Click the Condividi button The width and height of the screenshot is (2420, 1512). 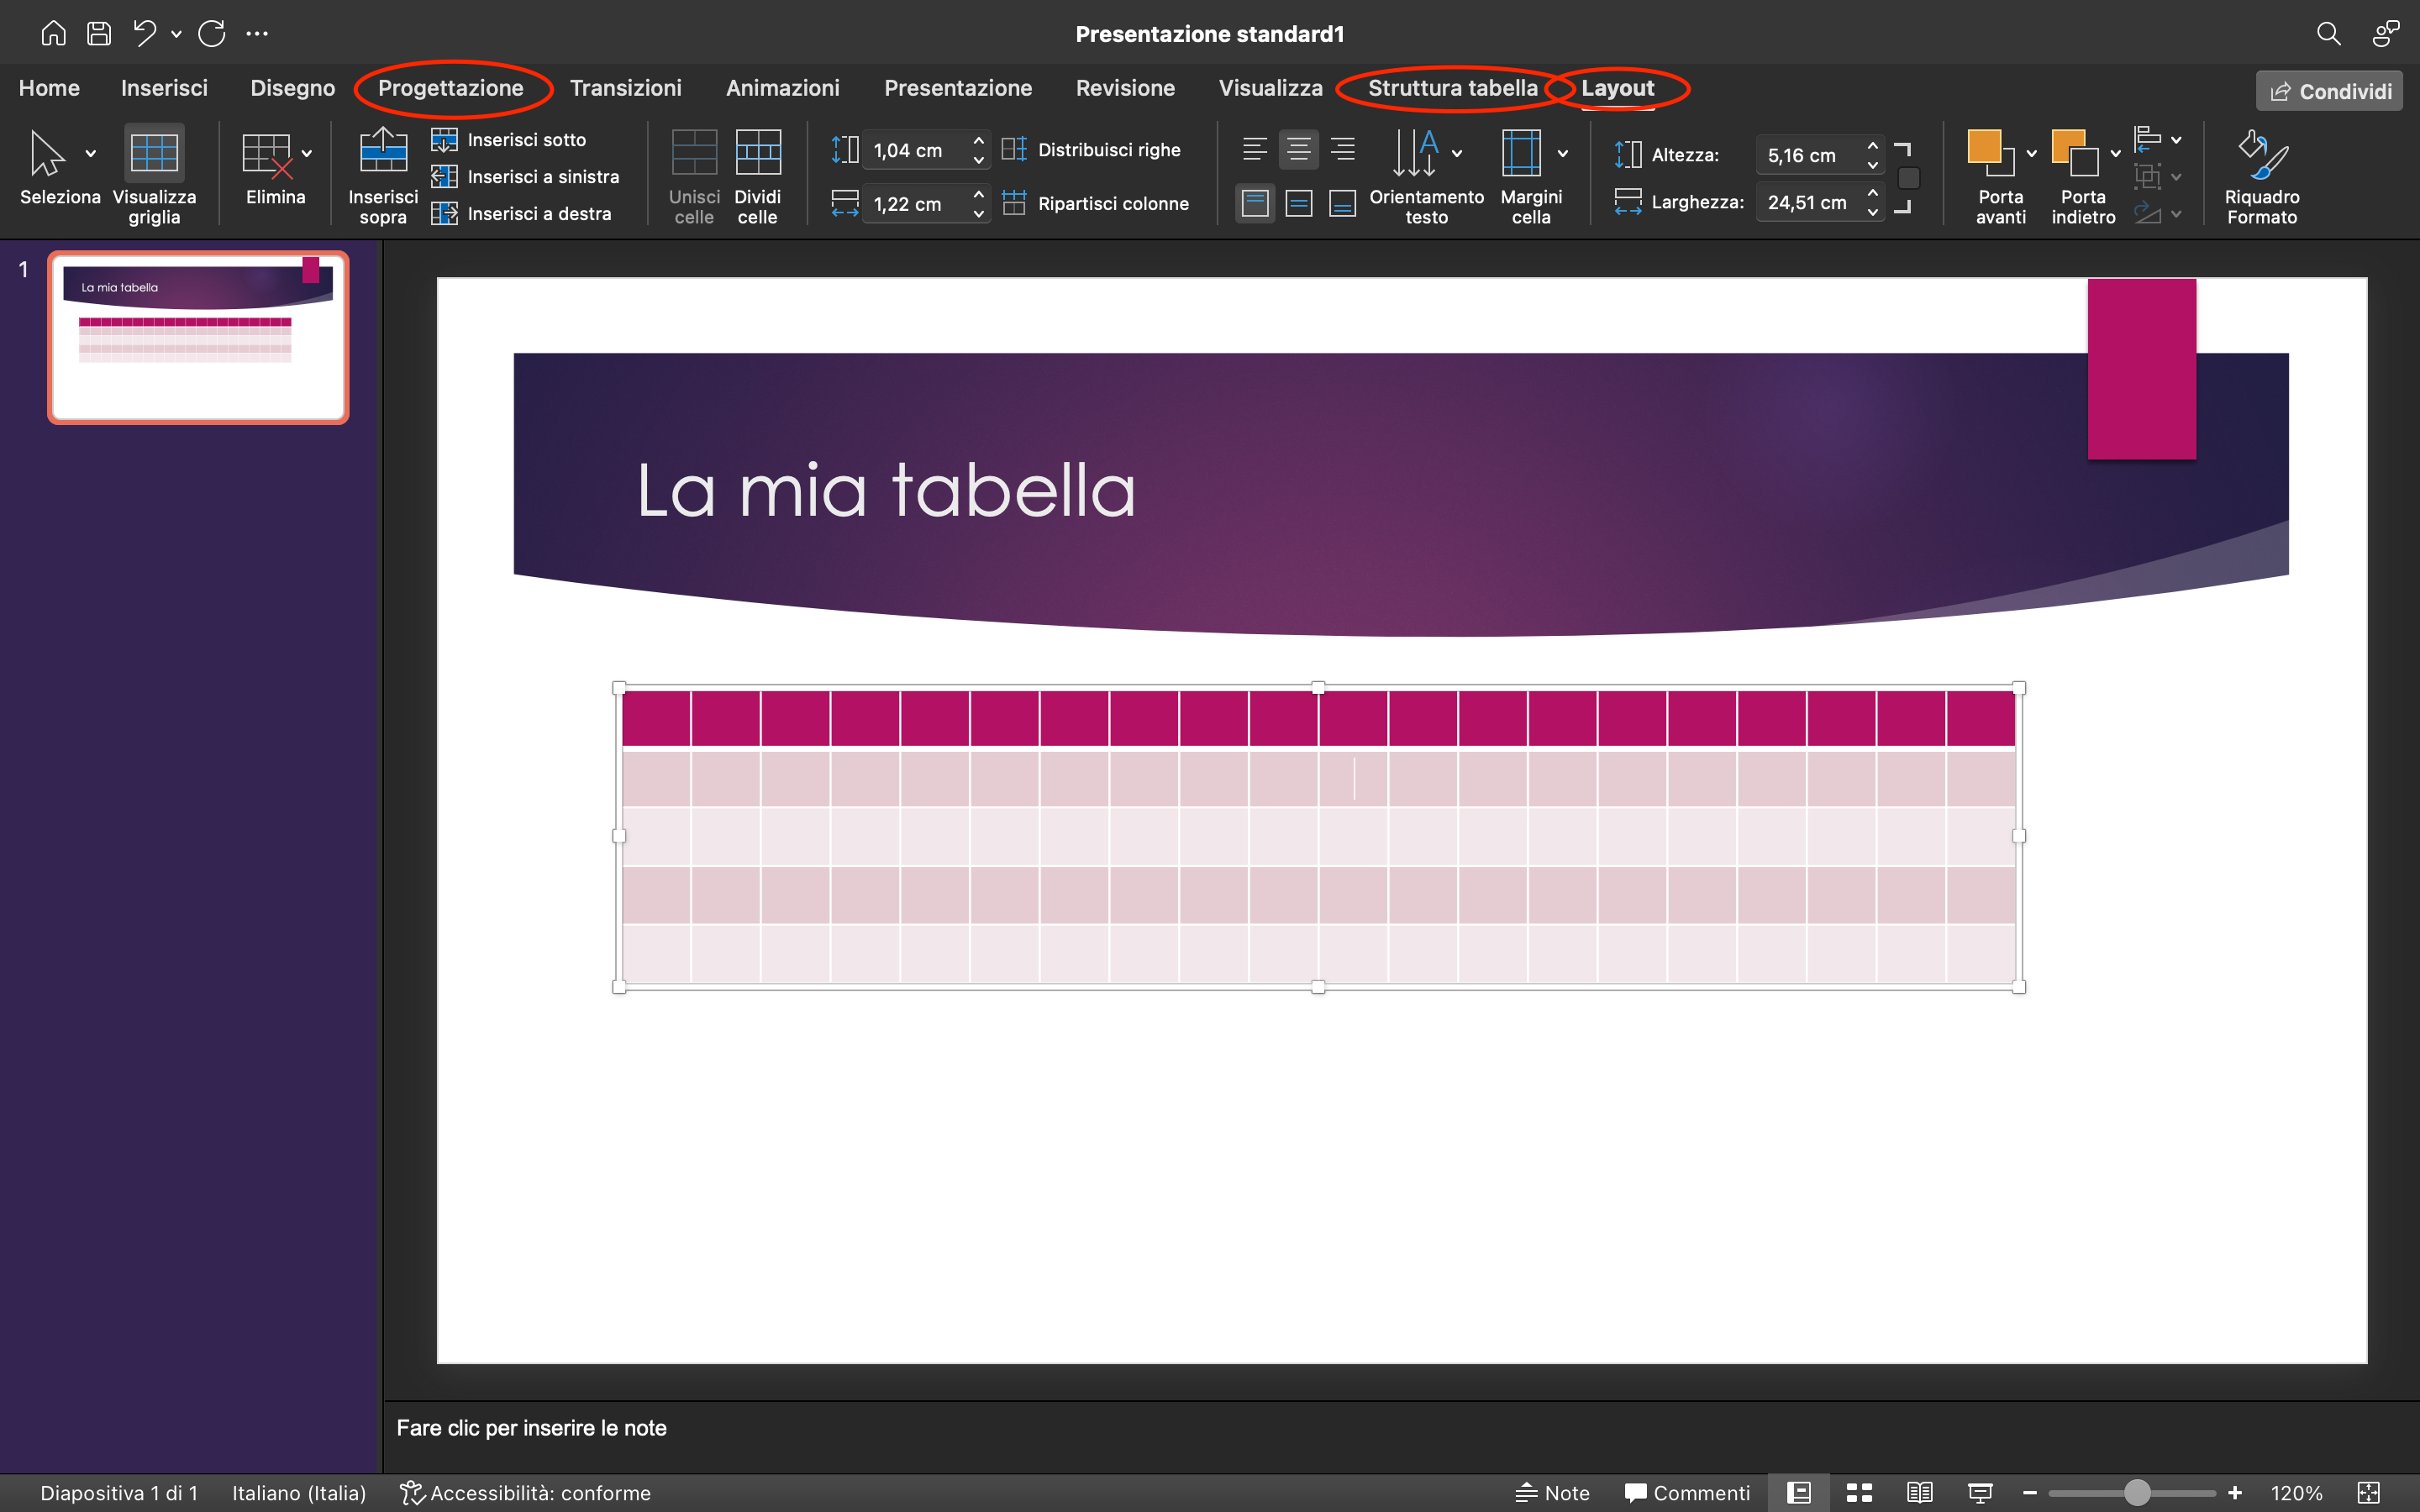(2328, 90)
